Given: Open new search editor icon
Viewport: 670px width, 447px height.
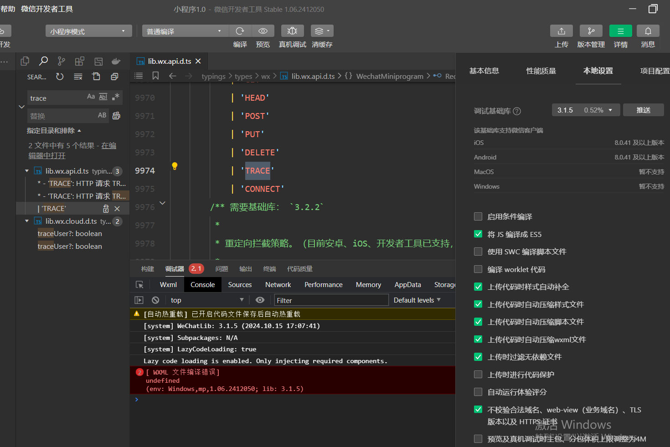Looking at the screenshot, I should tap(96, 77).
